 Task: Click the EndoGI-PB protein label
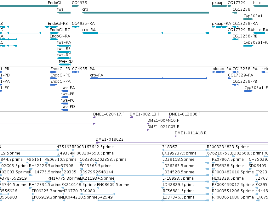click(x=60, y=69)
